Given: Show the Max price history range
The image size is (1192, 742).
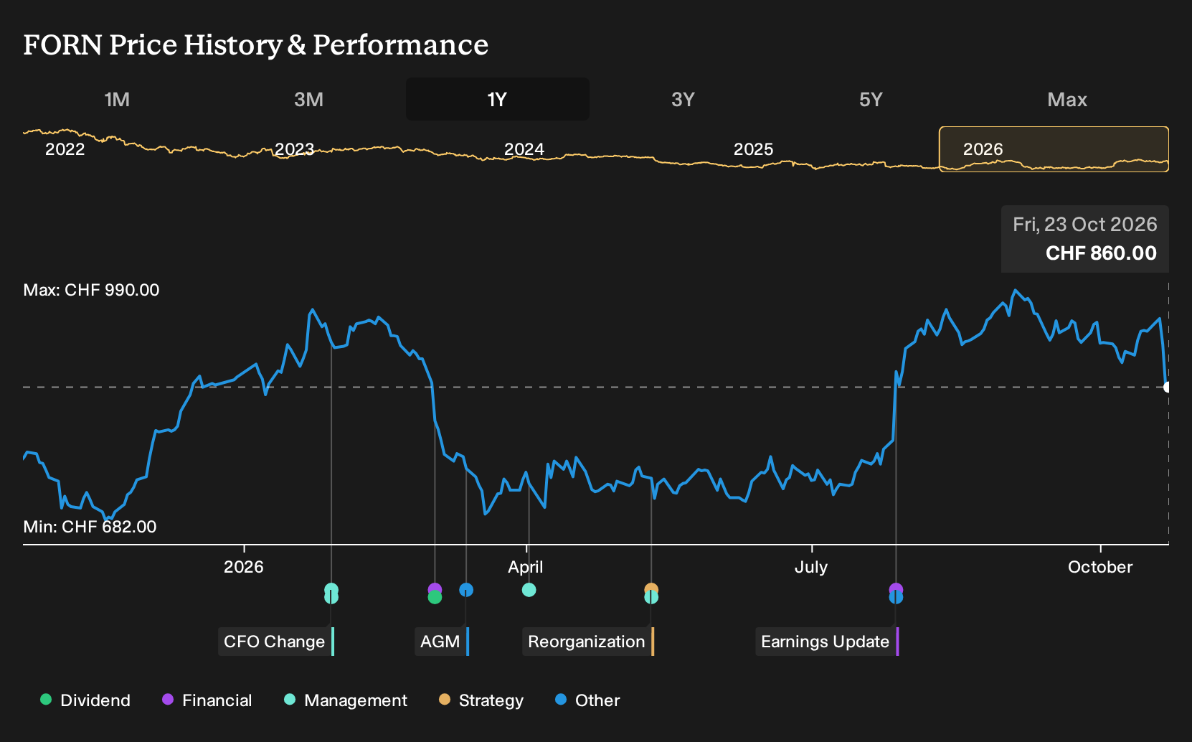Looking at the screenshot, I should click(x=1067, y=99).
